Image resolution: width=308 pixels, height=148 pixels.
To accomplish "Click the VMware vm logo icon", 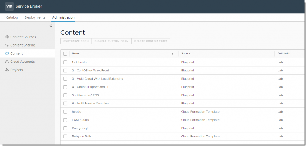I will pyautogui.click(x=9, y=6).
